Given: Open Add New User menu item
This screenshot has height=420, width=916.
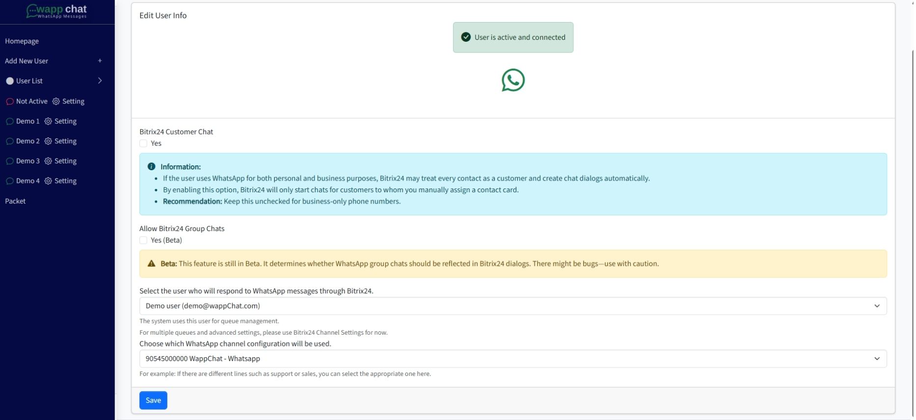Looking at the screenshot, I should 27,61.
